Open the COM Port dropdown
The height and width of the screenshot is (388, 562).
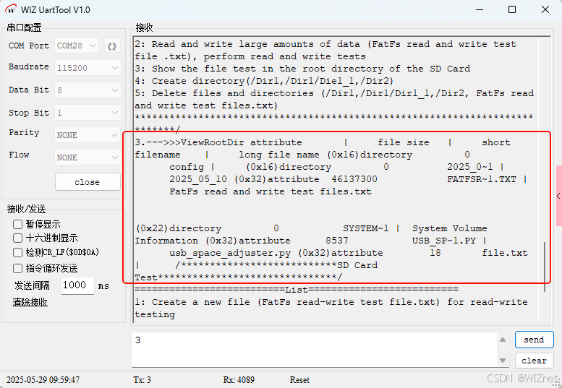[x=77, y=46]
